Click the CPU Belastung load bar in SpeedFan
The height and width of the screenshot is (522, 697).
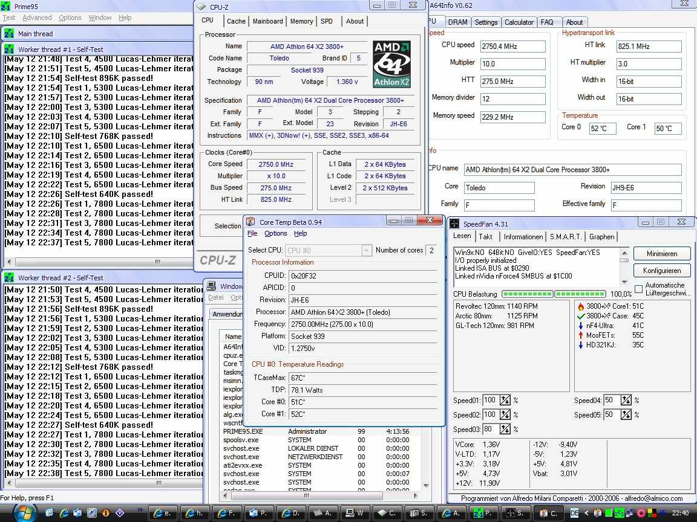point(554,294)
